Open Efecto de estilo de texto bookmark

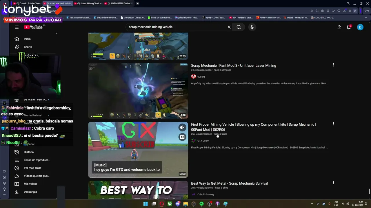click(105, 18)
